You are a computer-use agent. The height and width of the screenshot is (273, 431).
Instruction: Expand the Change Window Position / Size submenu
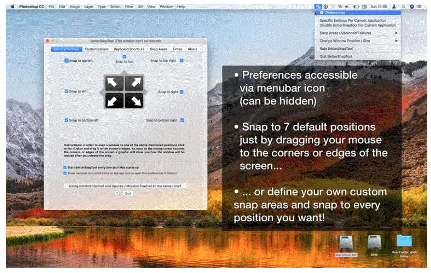tap(358, 41)
